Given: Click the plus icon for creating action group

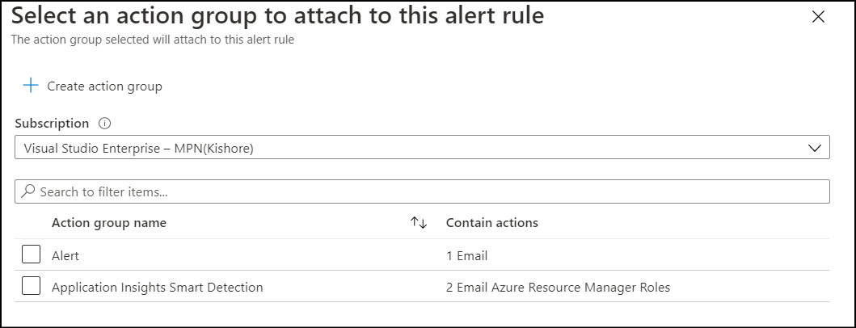Looking at the screenshot, I should click(x=31, y=86).
